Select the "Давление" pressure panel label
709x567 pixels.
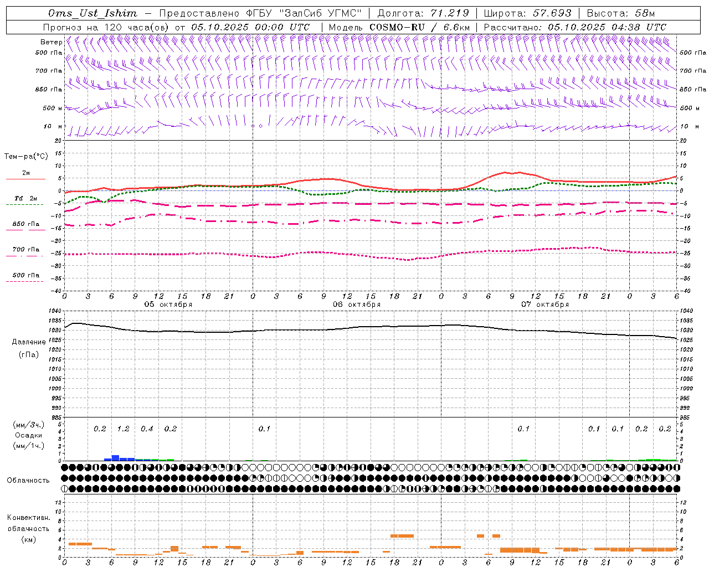coord(29,342)
